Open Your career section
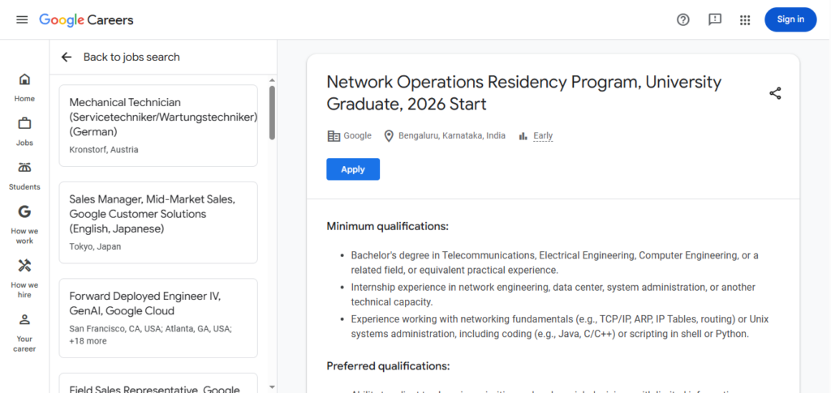Screen dimensions: 831x393 [24, 333]
